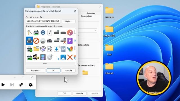
Task: Pick the CD with music note icon
Action: pyautogui.click(x=50, y=57)
